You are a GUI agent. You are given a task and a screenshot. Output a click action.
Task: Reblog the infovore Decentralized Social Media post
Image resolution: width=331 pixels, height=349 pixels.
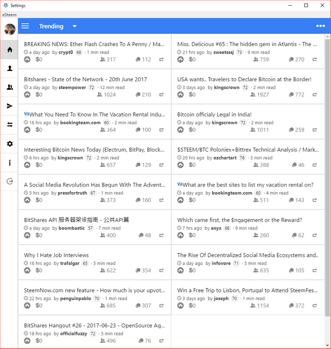pyautogui.click(x=314, y=270)
